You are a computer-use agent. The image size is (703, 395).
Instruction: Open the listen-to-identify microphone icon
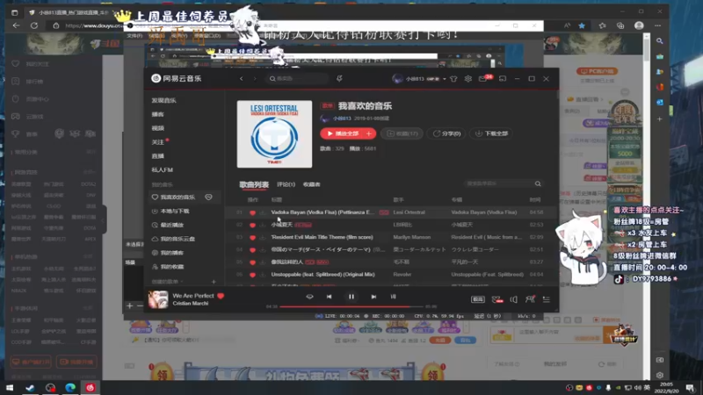(339, 79)
